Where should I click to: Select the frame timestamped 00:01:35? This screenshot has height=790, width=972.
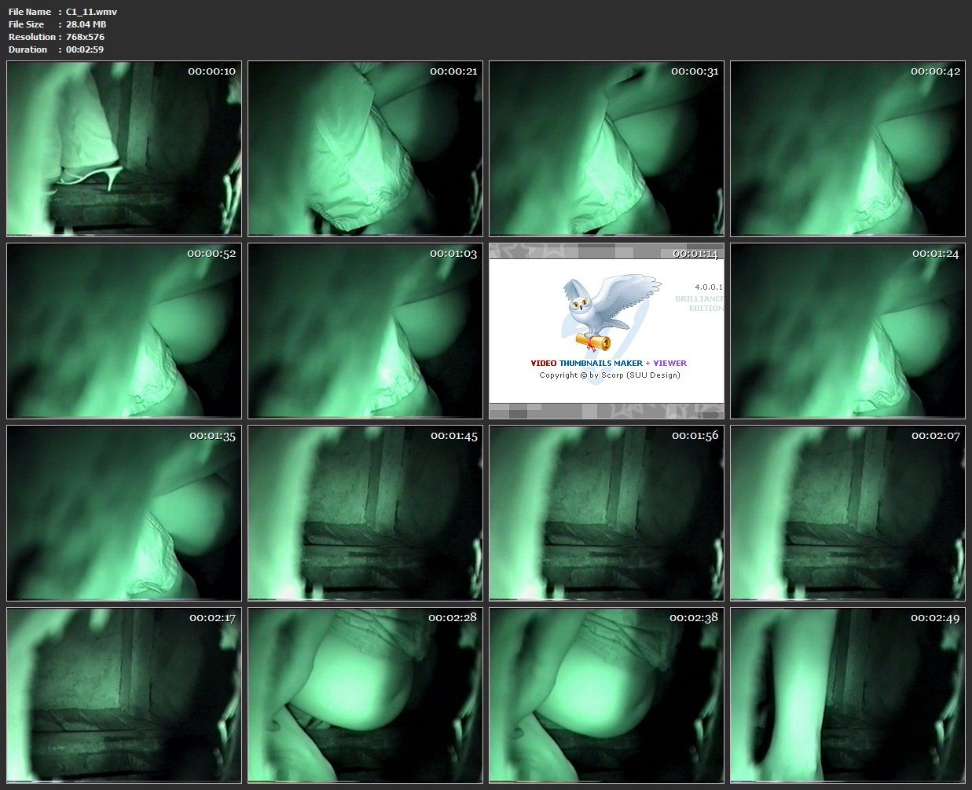[124, 513]
